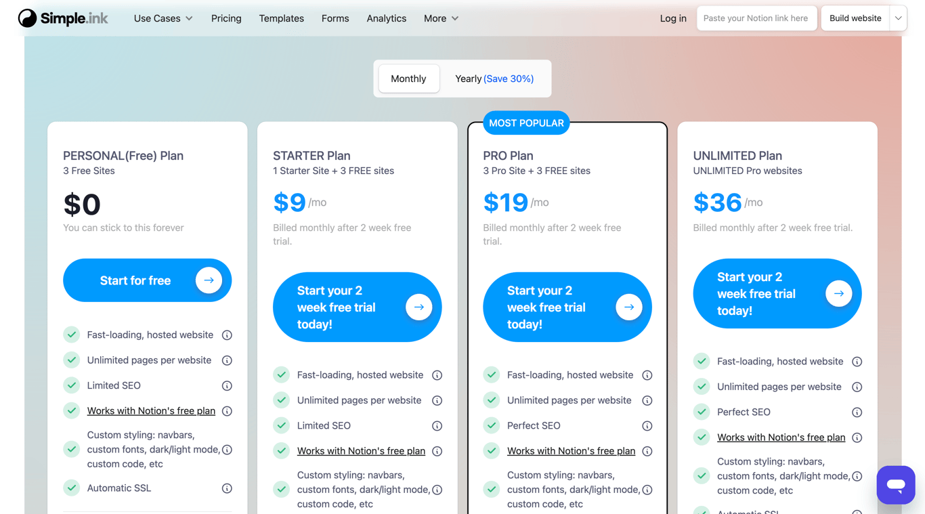Open the dropdown arrow beside Build website

[x=899, y=18]
